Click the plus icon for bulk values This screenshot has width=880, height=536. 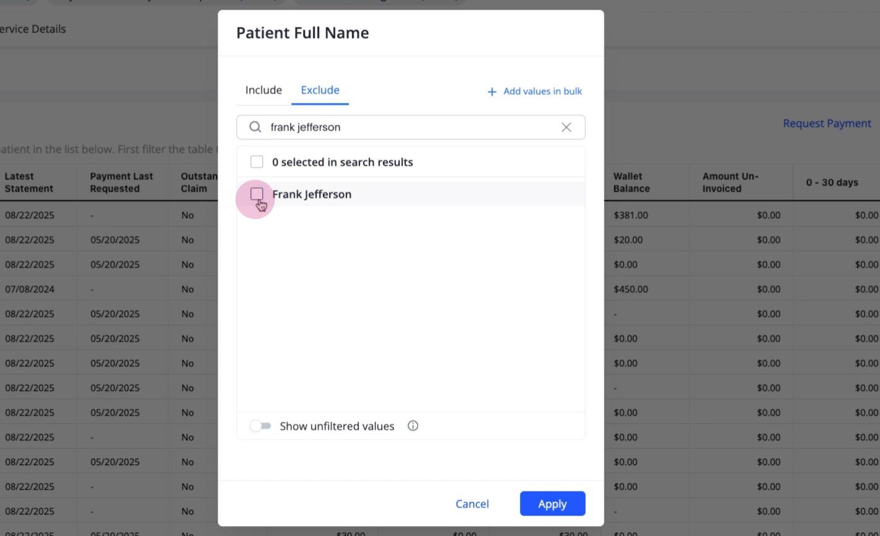(x=492, y=92)
